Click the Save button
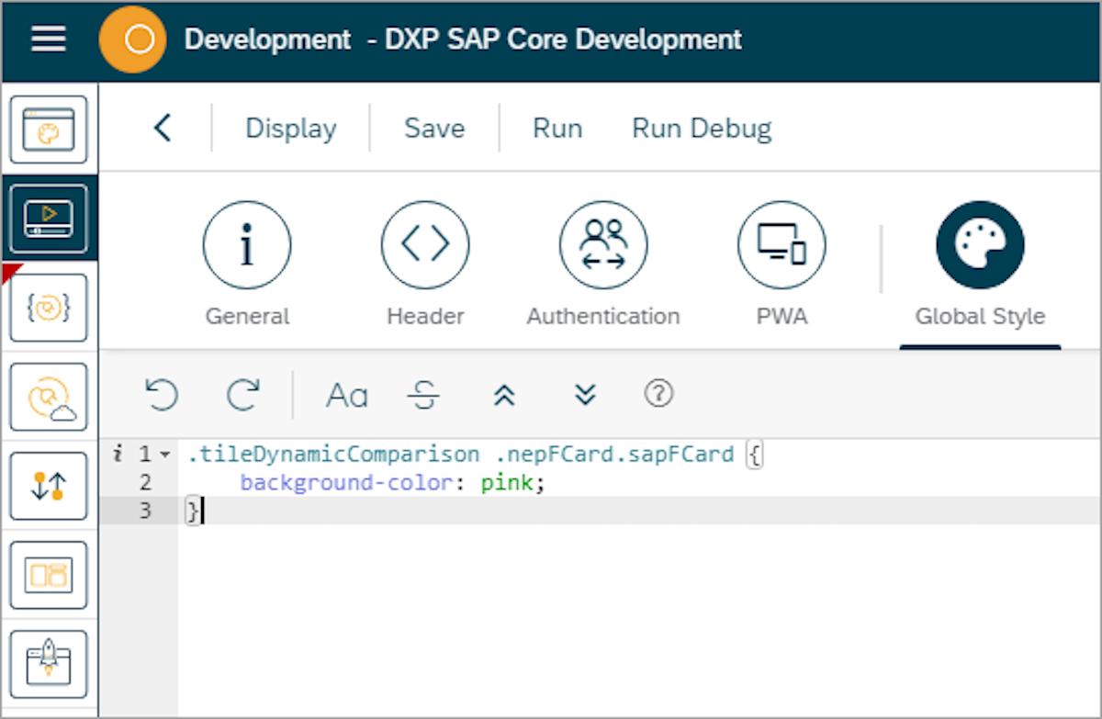Viewport: 1102px width, 719px height. point(434,129)
